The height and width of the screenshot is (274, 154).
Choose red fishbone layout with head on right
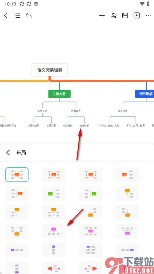91,268
